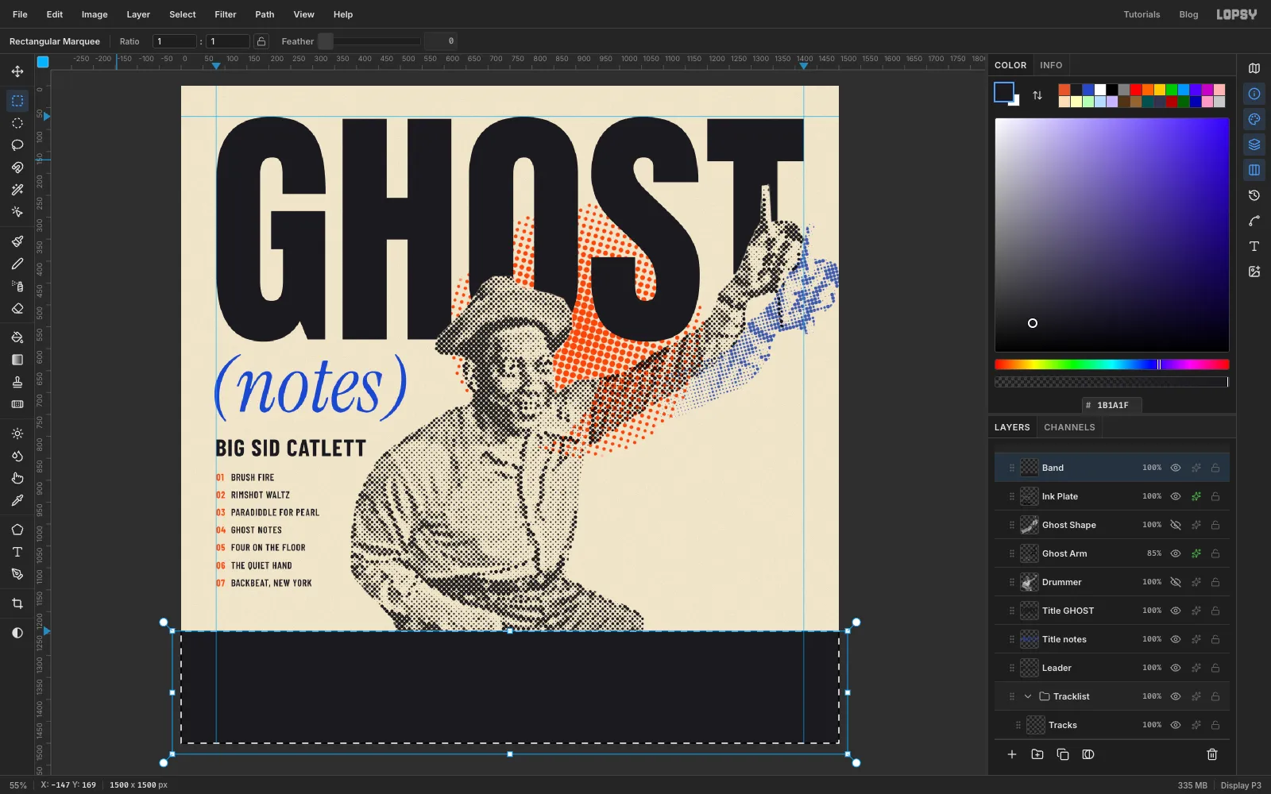
Task: Select the Pencil tool
Action: pyautogui.click(x=17, y=264)
